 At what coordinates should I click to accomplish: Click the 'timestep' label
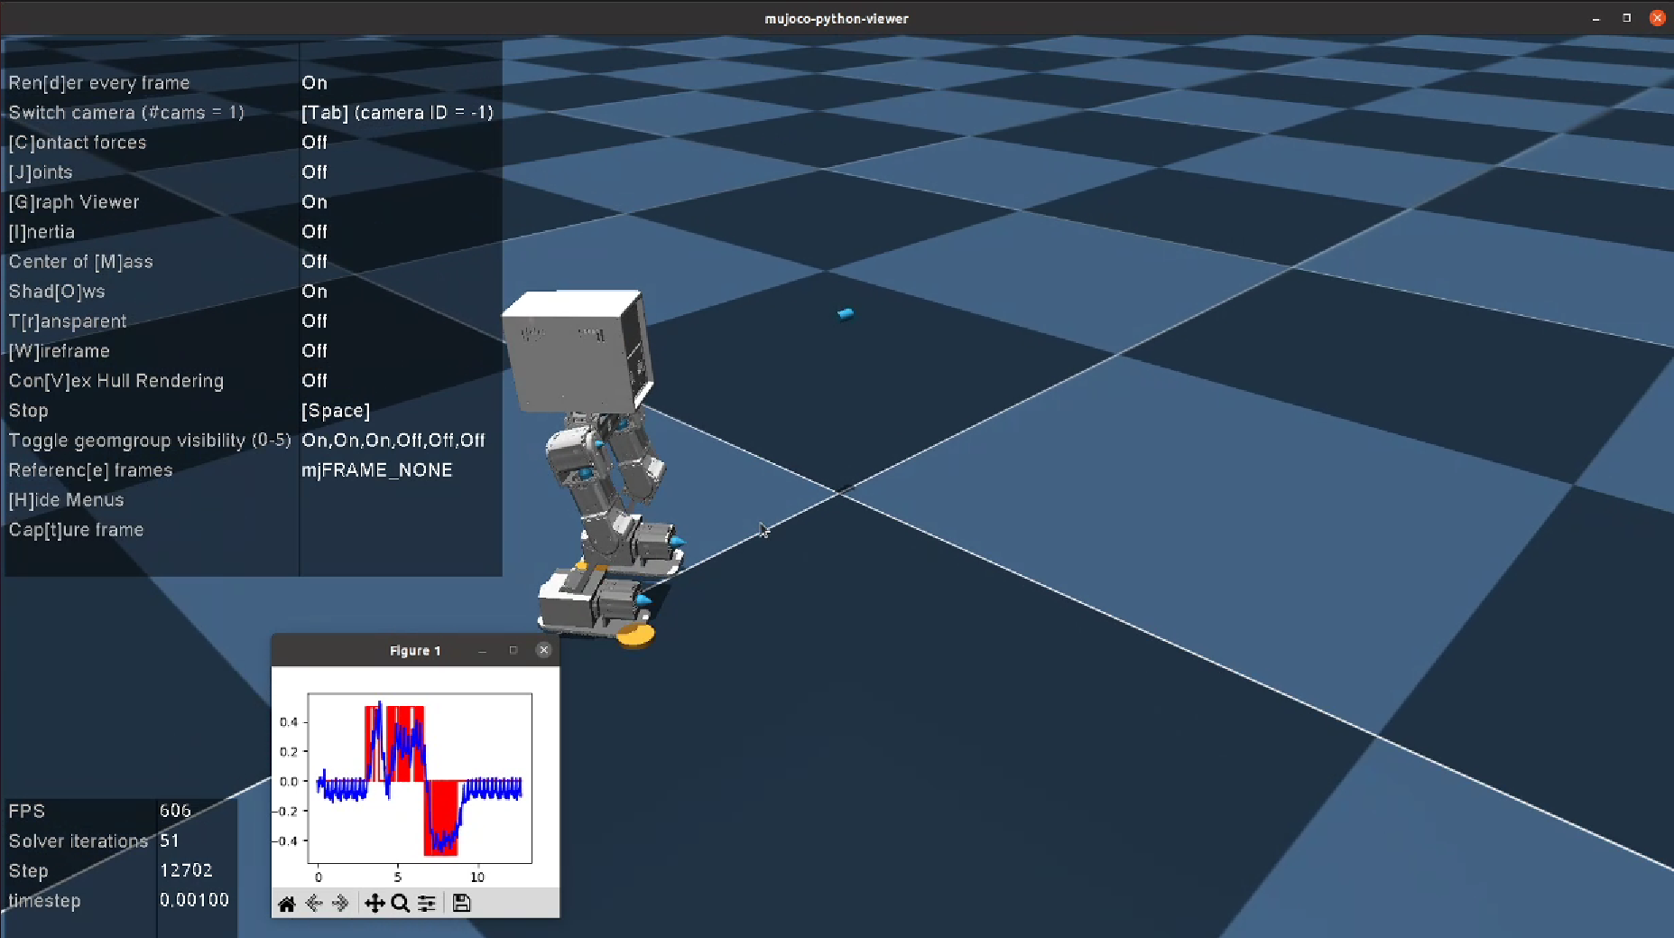[x=44, y=901]
